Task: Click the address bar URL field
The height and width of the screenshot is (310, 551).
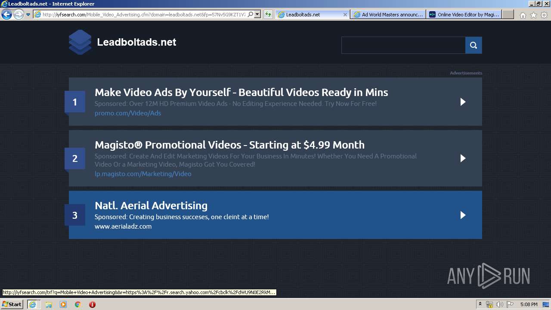Action: [x=144, y=15]
